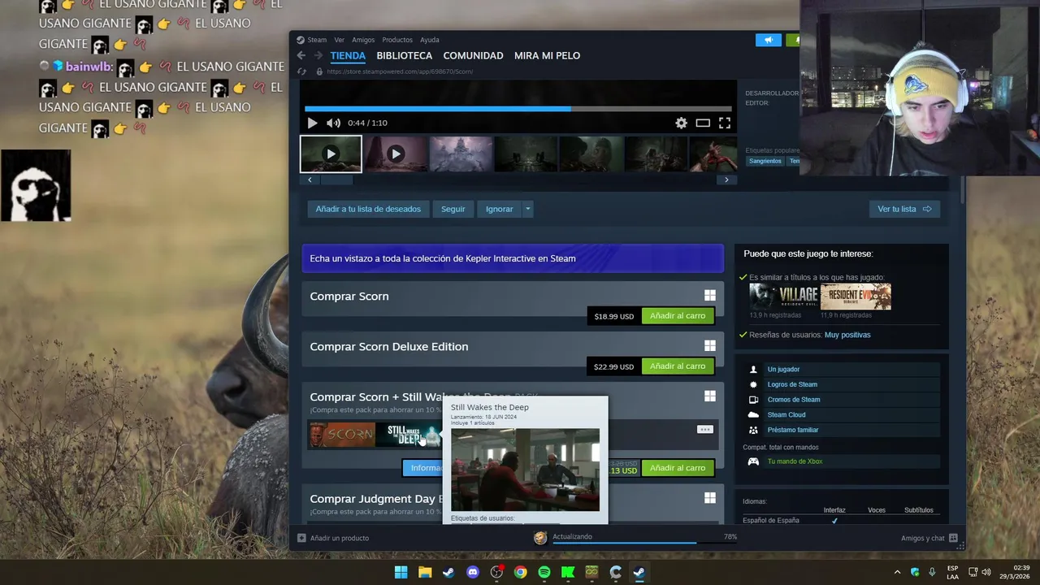Viewport: 1040px width, 585px height.
Task: Click Añadir un producto at bottom
Action: coord(333,538)
